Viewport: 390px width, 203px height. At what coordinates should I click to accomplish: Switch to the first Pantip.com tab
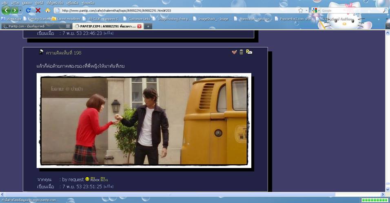[35, 26]
